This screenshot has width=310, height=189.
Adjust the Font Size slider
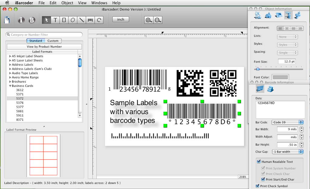(258, 69)
